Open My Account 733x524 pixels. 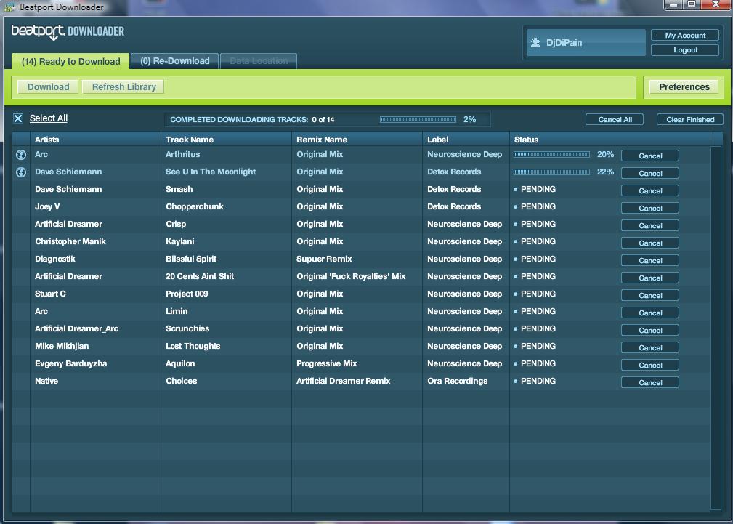pyautogui.click(x=685, y=36)
